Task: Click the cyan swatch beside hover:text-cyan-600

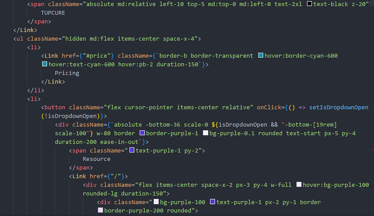Action: point(44,64)
